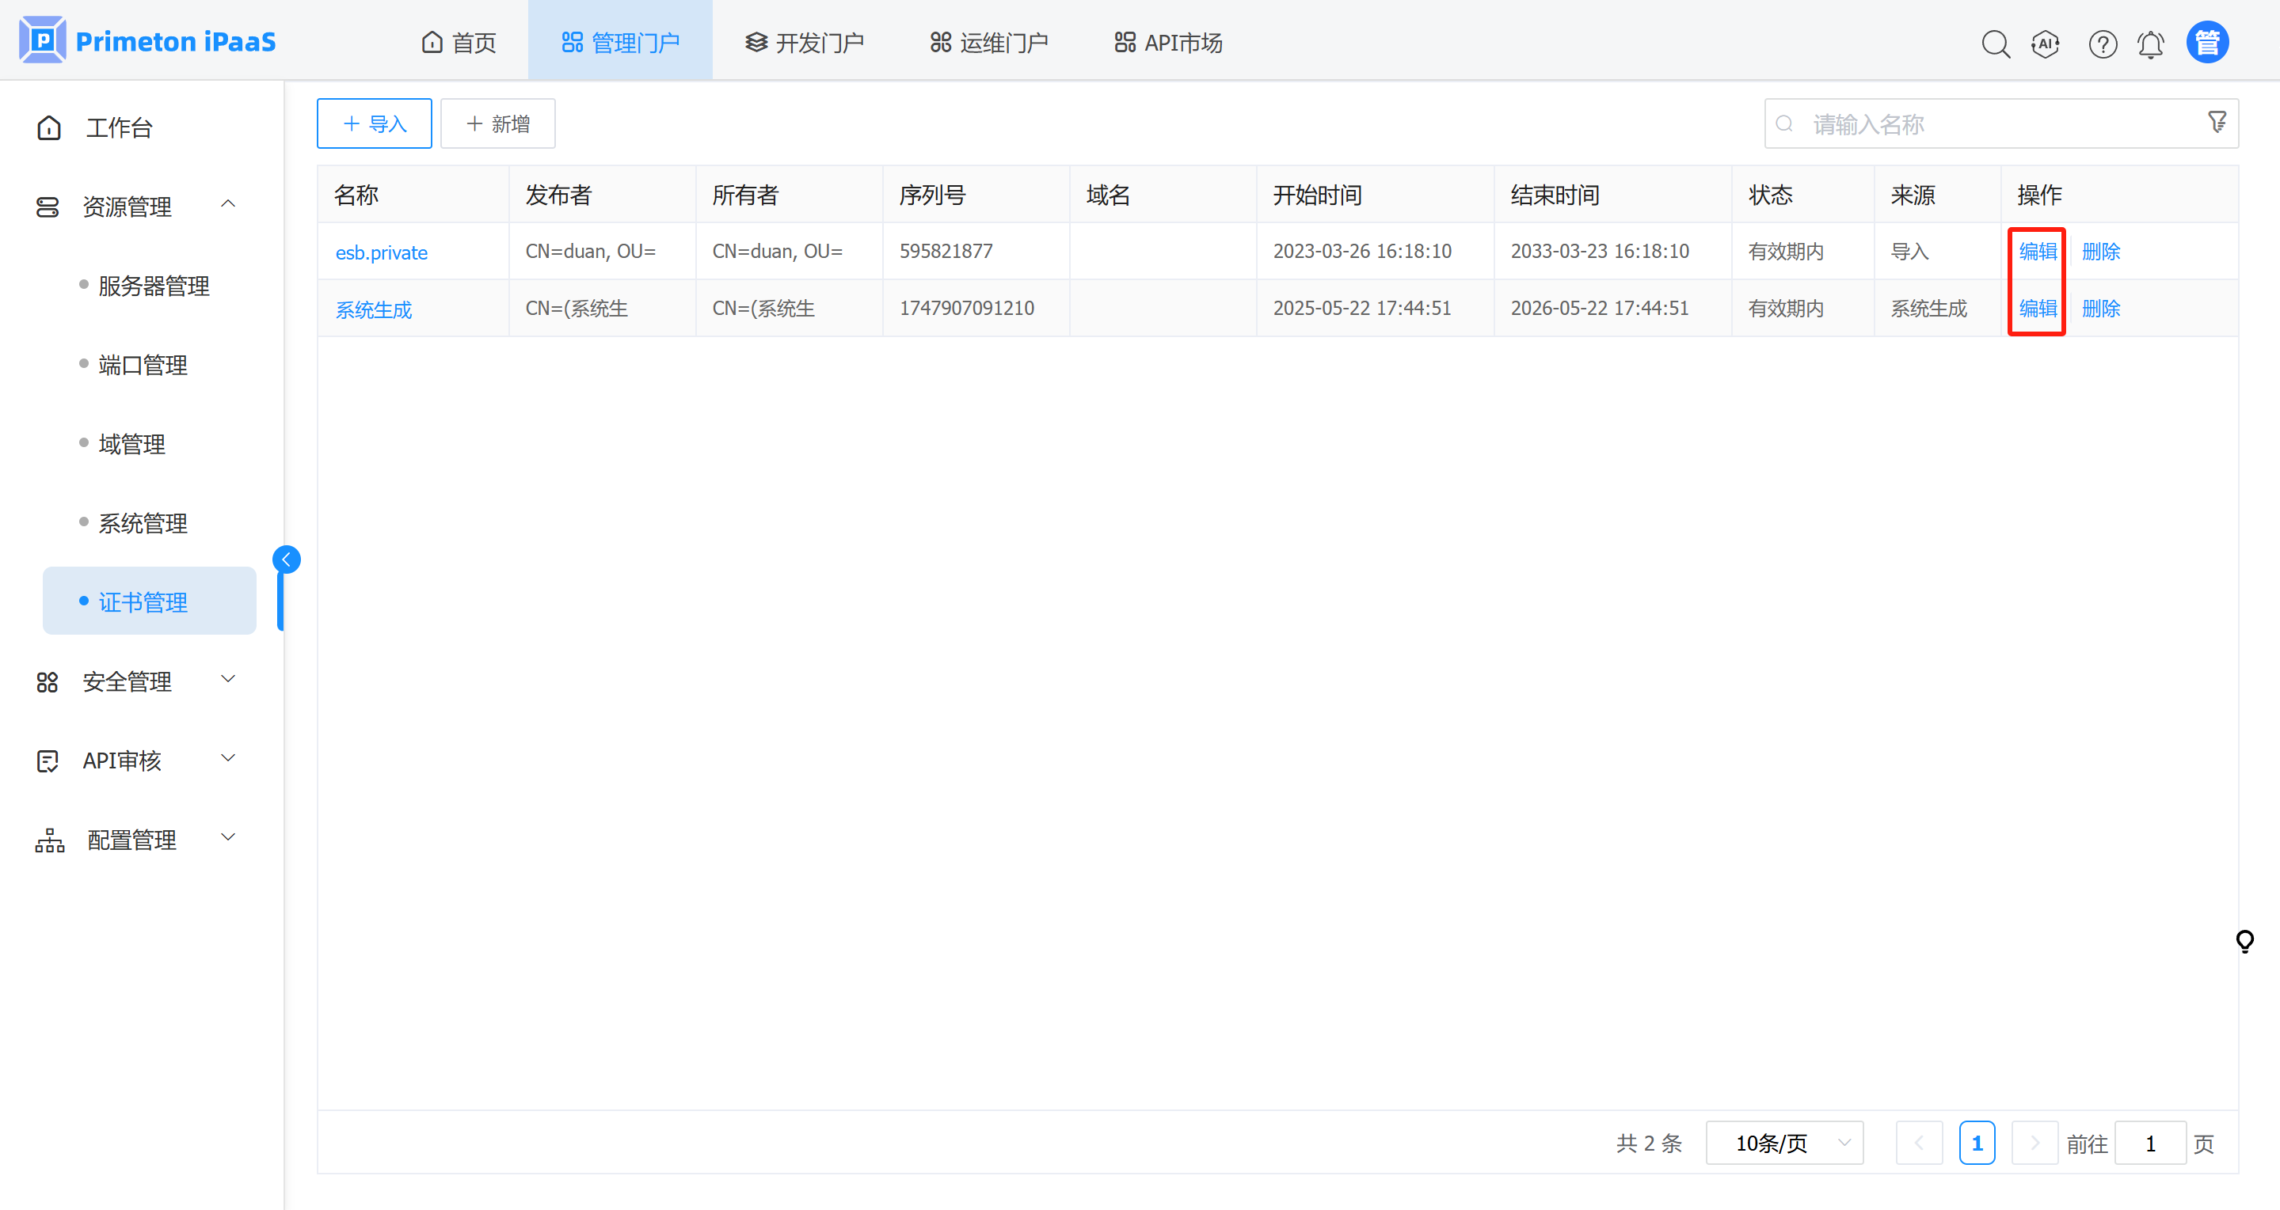Click the lightbulb icon at right edge
2280x1210 pixels.
(x=2244, y=941)
